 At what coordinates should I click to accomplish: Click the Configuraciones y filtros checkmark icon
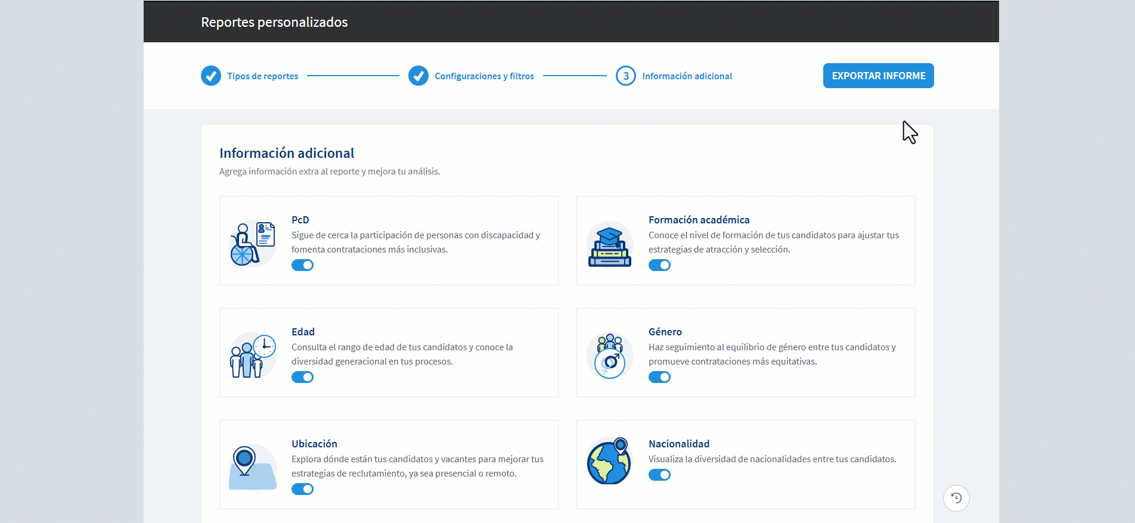pyautogui.click(x=418, y=76)
